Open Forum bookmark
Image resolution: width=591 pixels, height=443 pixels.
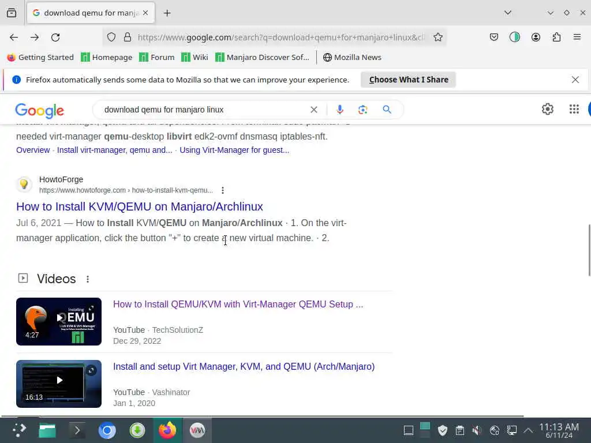[157, 57]
